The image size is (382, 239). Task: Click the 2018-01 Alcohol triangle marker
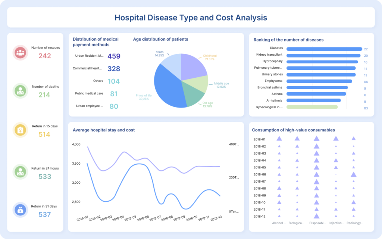tap(279, 139)
